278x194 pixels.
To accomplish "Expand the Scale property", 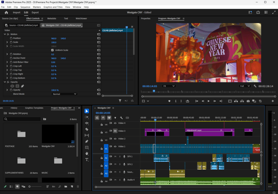I will (7, 42).
